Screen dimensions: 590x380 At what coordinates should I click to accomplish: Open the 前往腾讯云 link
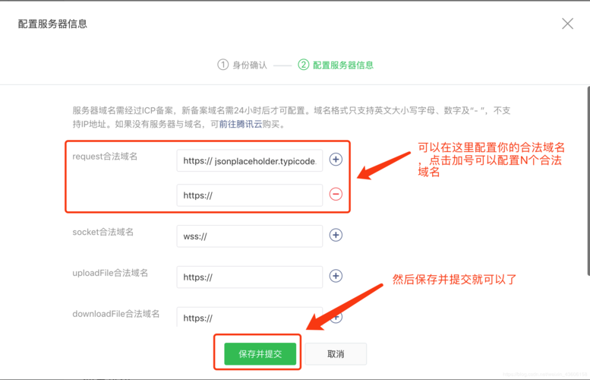click(x=241, y=125)
